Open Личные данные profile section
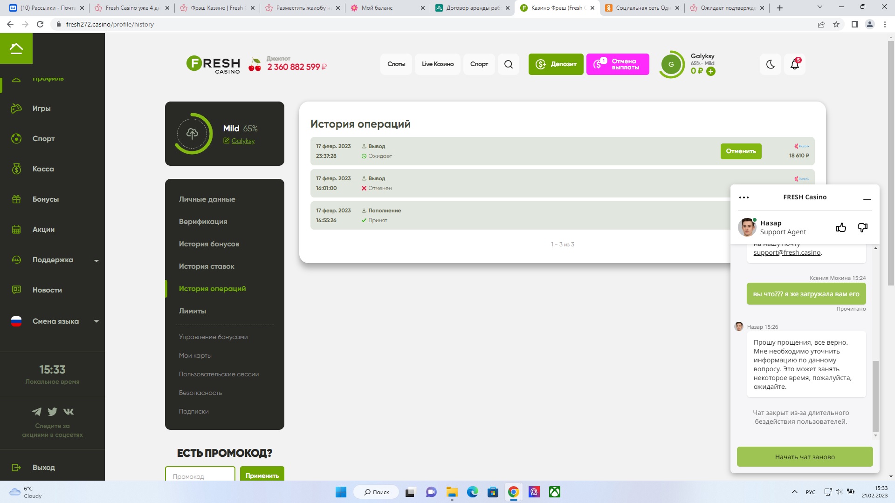Screen dimensions: 895x503 (x=207, y=199)
